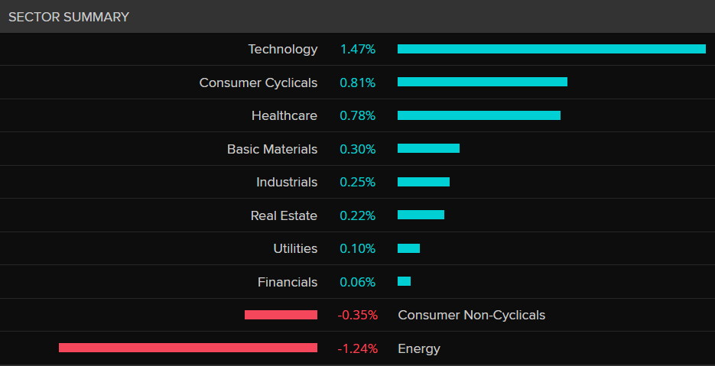The width and height of the screenshot is (715, 366).
Task: Click the Basic Materials label
Action: point(271,149)
